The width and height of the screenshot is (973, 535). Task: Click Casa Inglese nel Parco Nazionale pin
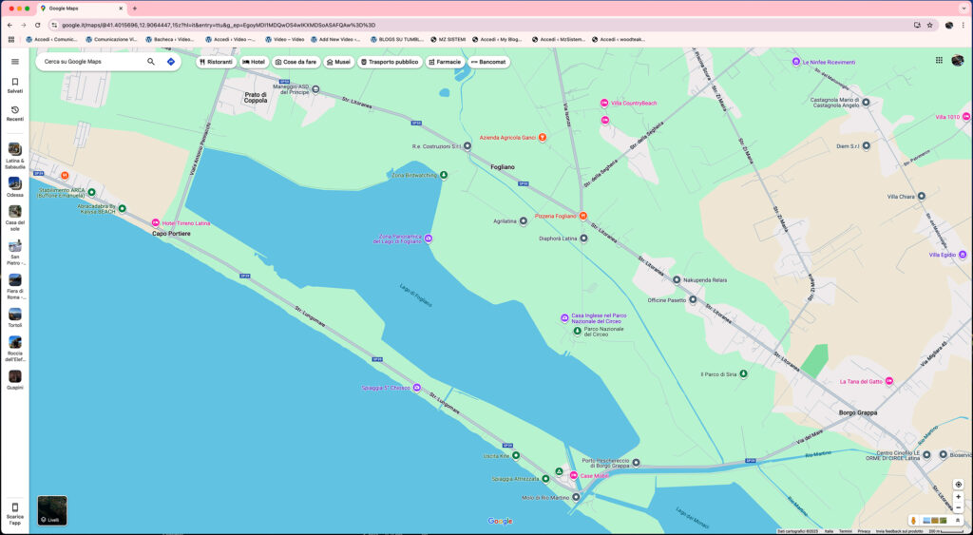pos(564,317)
